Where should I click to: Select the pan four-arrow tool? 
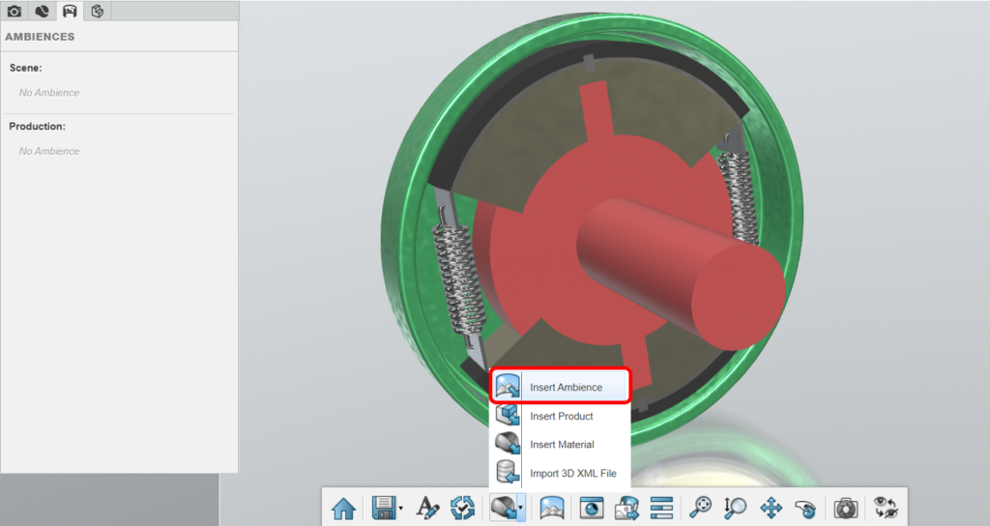(x=771, y=508)
